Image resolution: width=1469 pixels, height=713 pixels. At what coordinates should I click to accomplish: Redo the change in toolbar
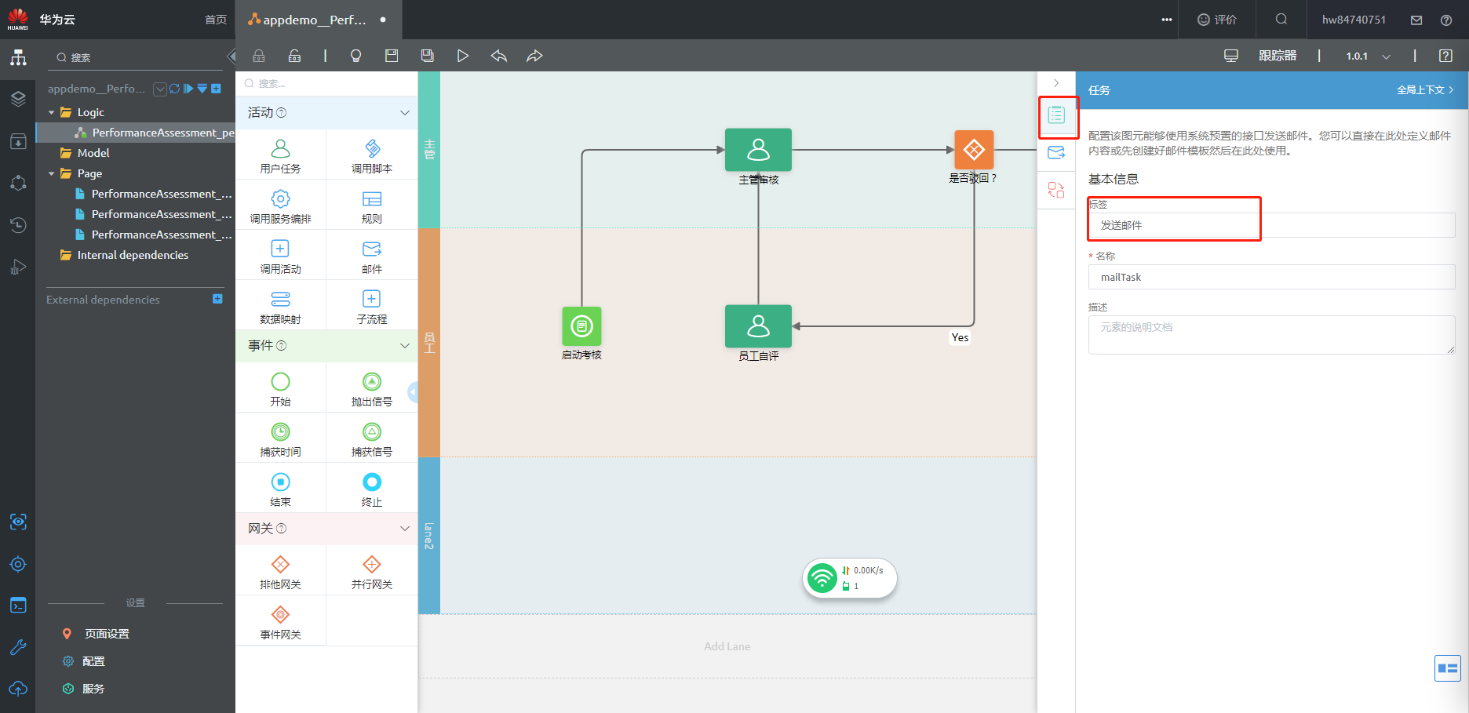click(534, 56)
